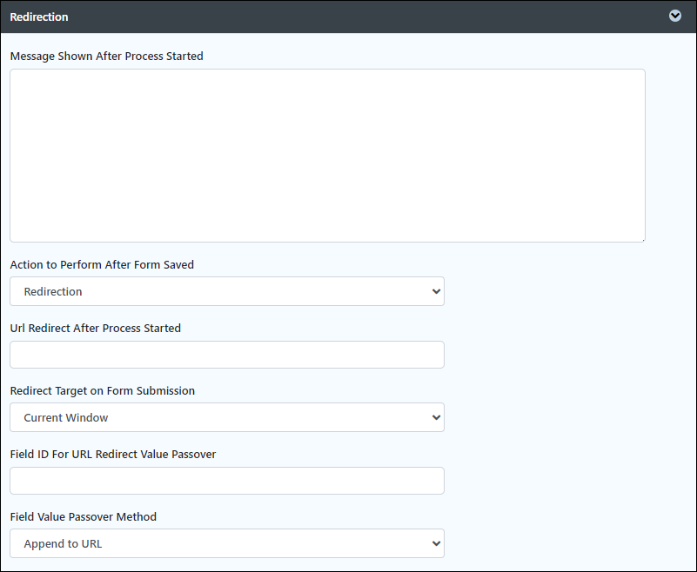
Task: Open the Field Value Passover Method dropdown
Action: point(227,543)
